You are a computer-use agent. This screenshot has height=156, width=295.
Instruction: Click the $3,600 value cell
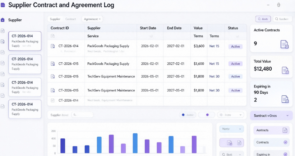tap(199, 46)
